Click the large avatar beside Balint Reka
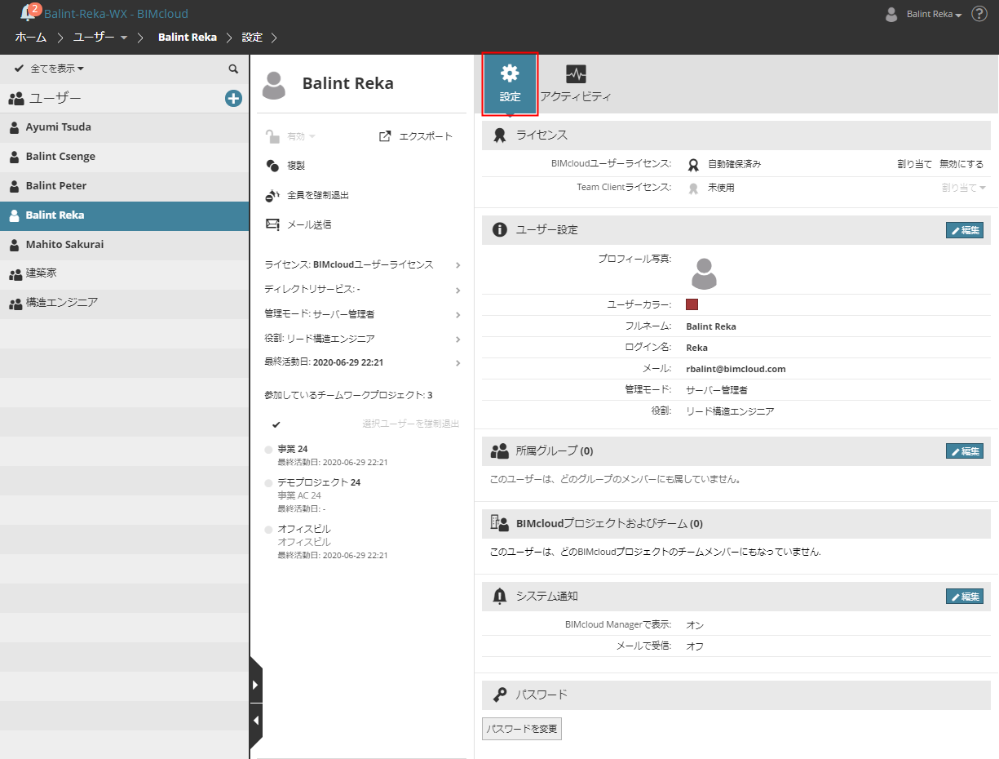The height and width of the screenshot is (759, 999). coord(274,85)
